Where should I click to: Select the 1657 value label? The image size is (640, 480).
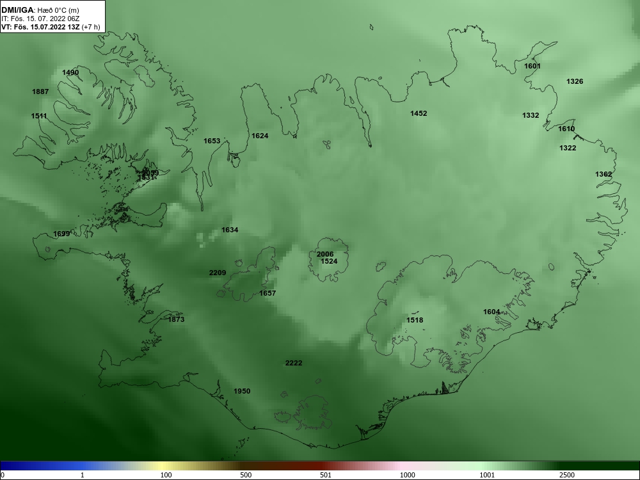pos(268,293)
